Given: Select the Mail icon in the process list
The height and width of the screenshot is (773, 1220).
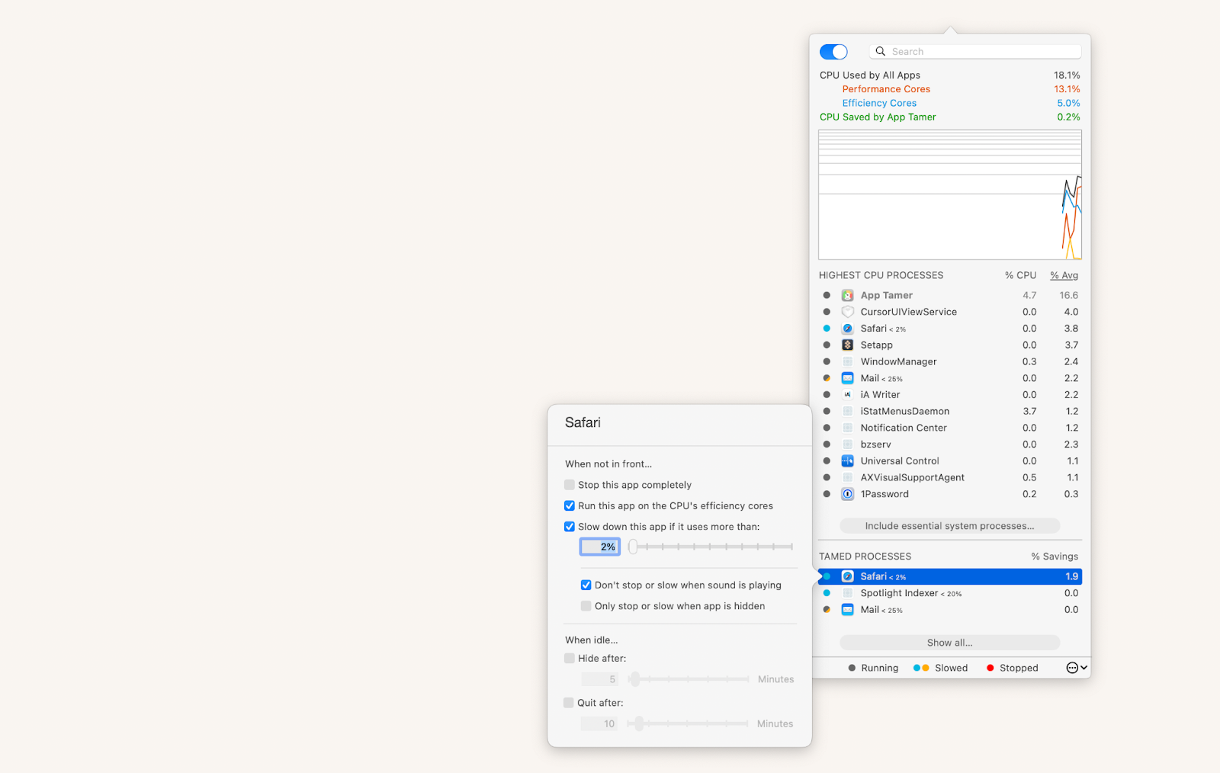Looking at the screenshot, I should coord(848,377).
